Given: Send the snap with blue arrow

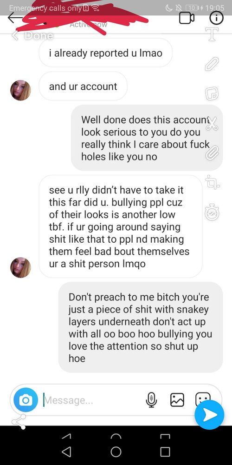Looking at the screenshot, I should tap(209, 415).
